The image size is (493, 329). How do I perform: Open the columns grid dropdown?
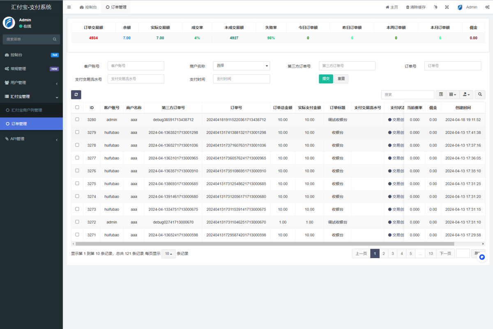tap(452, 95)
